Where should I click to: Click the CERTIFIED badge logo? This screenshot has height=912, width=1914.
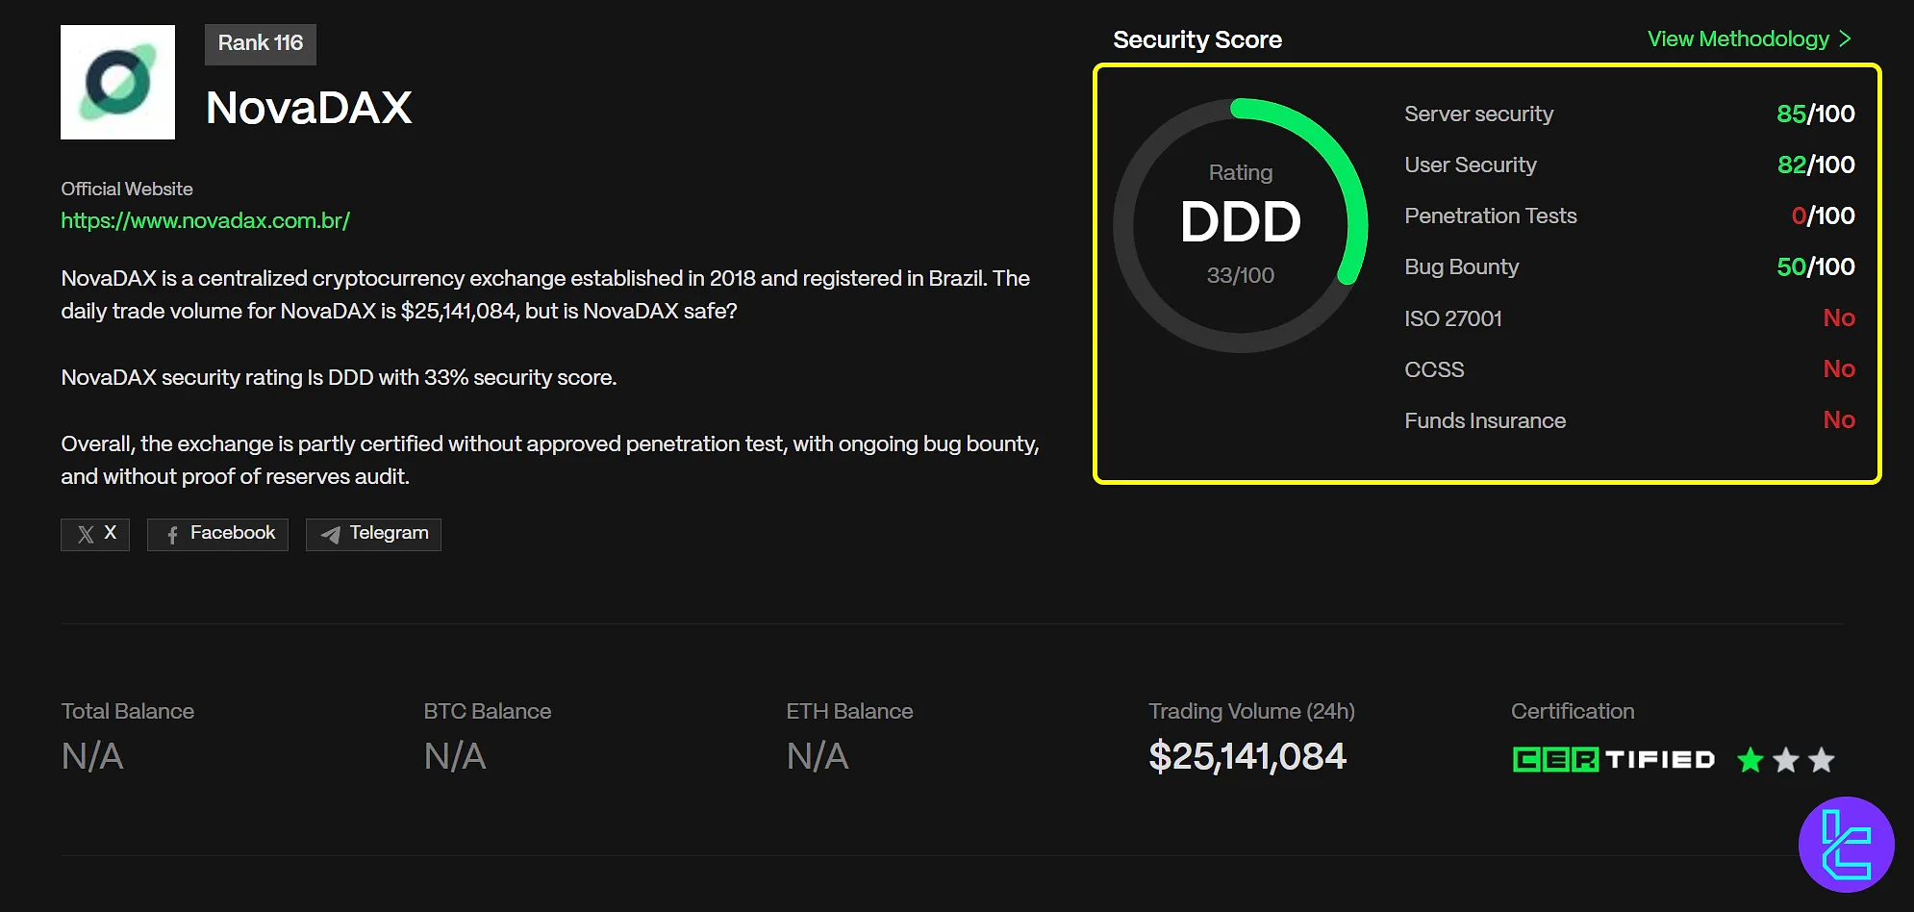pos(1613,760)
